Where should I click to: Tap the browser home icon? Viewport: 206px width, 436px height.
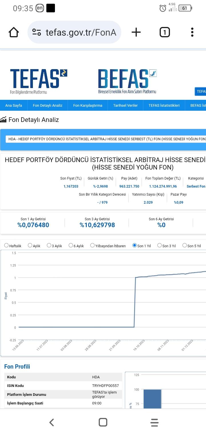(x=14, y=32)
